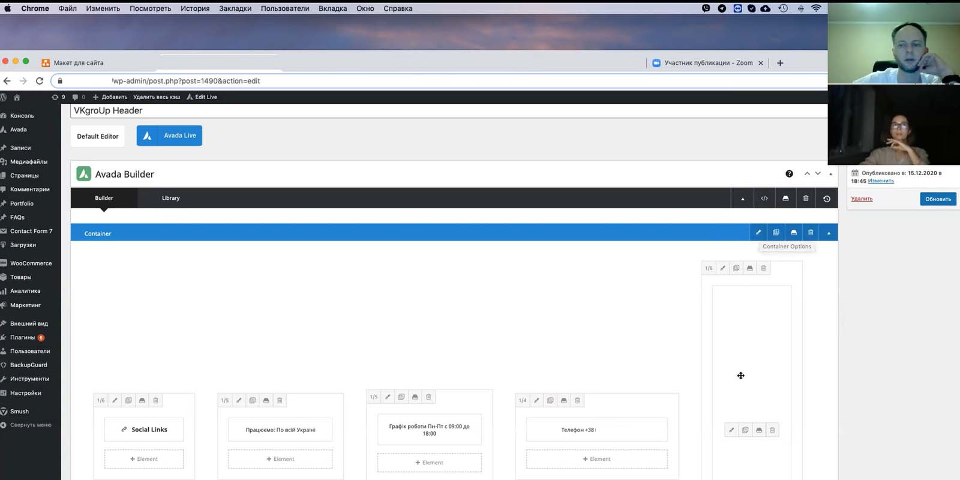Image resolution: width=960 pixels, height=480 pixels.
Task: Toggle the Avada Builder panel collapse triangle
Action: coord(830,174)
